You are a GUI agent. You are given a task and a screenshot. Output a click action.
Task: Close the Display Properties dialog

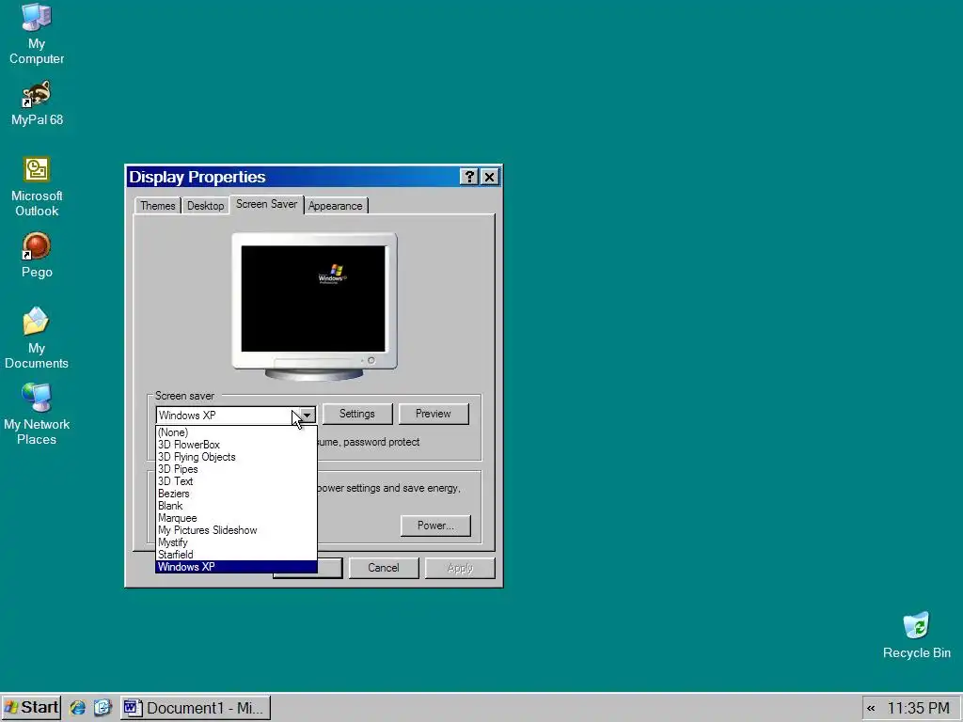489,177
